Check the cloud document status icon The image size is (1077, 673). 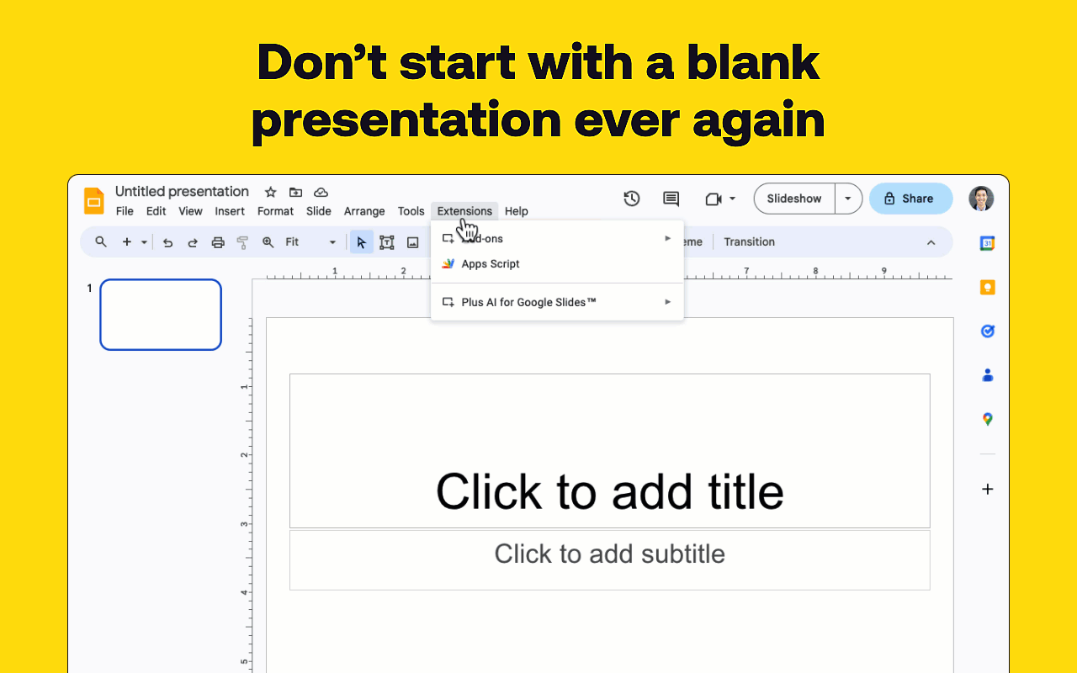click(x=321, y=192)
